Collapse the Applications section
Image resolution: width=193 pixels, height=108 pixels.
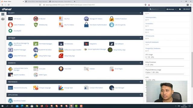[x=141, y=95]
